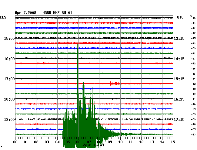The width and height of the screenshot is (197, 150).
Task: Select the "18:00" local time label
Action: [x=9, y=99]
